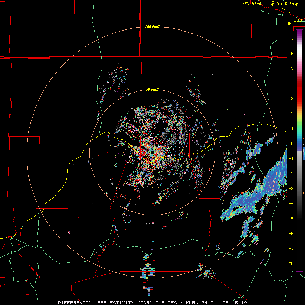The width and height of the screenshot is (305, 305).
Task: Click the 7 dB scale label
Action: [292, 38]
